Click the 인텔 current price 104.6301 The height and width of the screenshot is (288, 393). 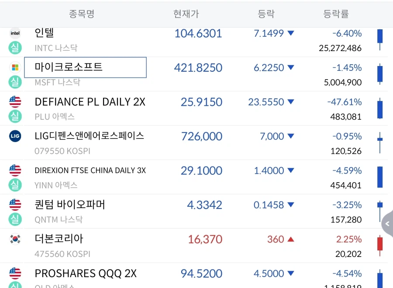pos(198,33)
